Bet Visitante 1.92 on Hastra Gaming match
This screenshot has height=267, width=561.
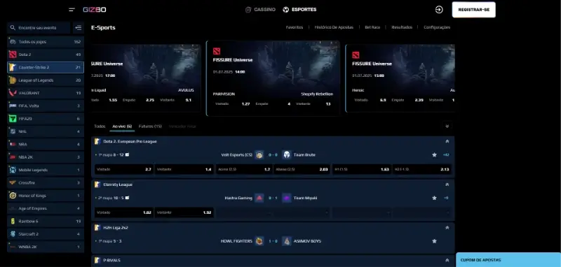click(184, 212)
